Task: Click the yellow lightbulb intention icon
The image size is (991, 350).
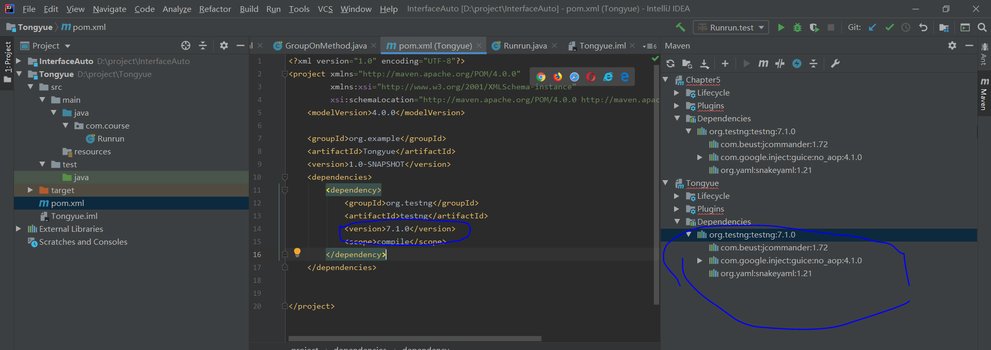Action: coord(297,252)
